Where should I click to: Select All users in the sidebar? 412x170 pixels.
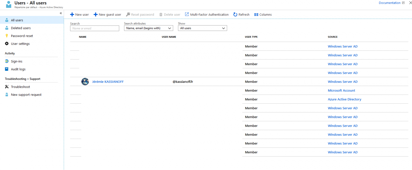click(32, 20)
